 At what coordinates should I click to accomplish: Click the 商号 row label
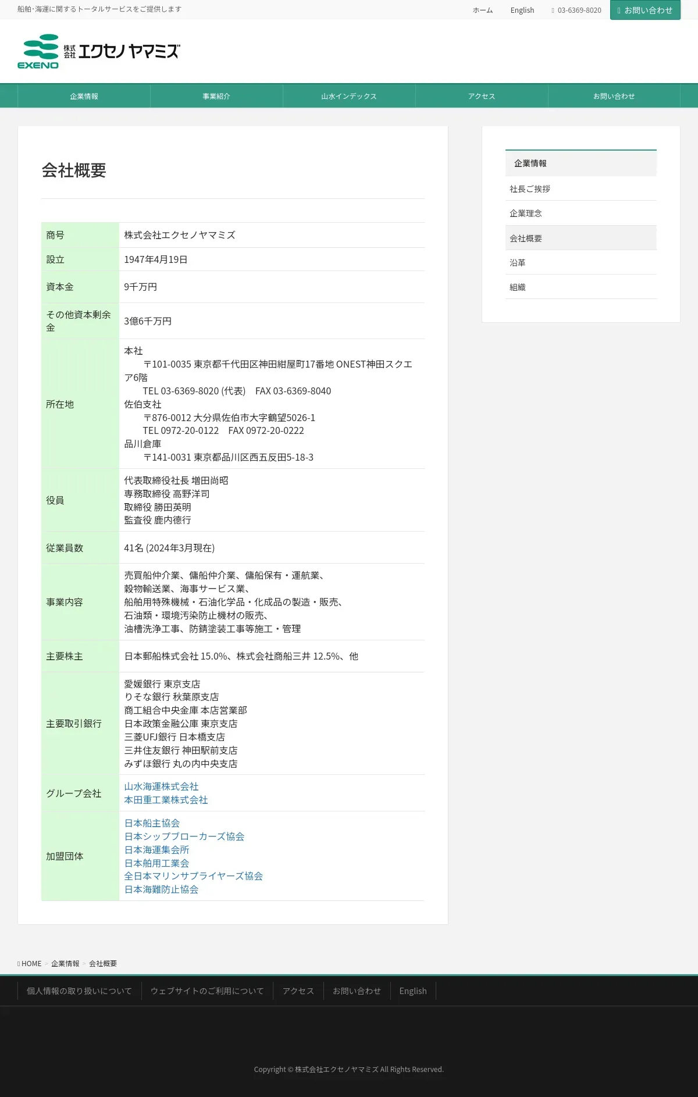click(x=55, y=235)
